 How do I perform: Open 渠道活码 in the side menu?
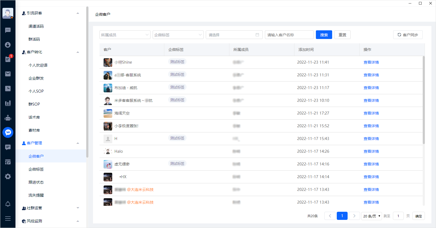pyautogui.click(x=36, y=26)
